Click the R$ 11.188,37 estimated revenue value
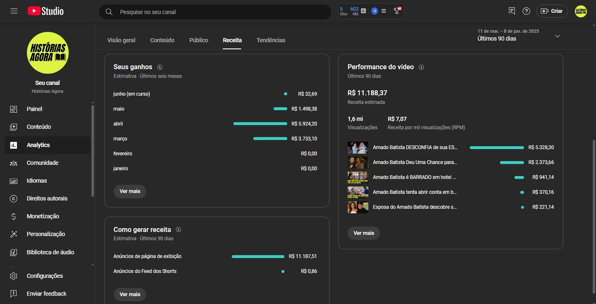Screen dimensions: 596x304 368,93
